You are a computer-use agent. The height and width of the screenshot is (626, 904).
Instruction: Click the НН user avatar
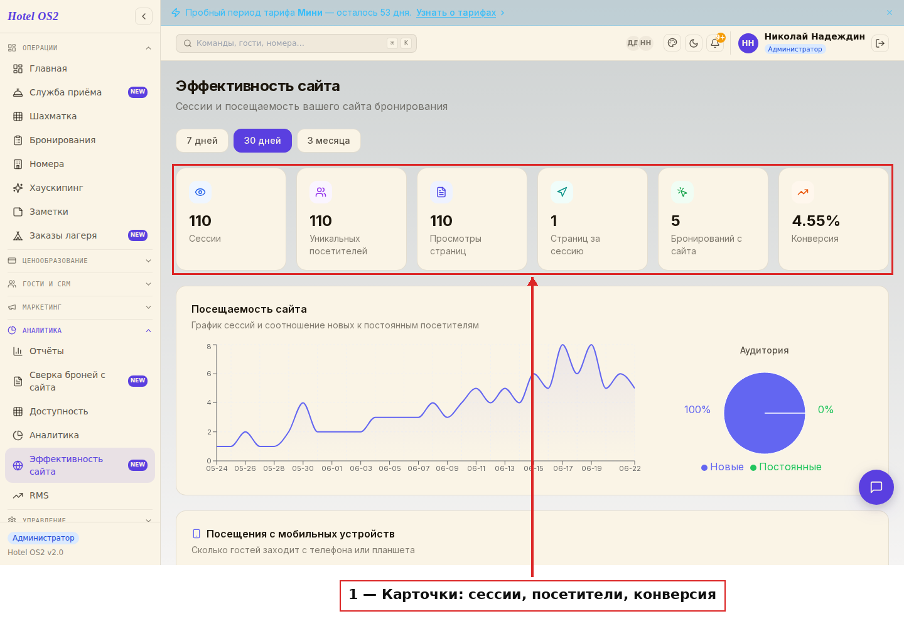[748, 43]
